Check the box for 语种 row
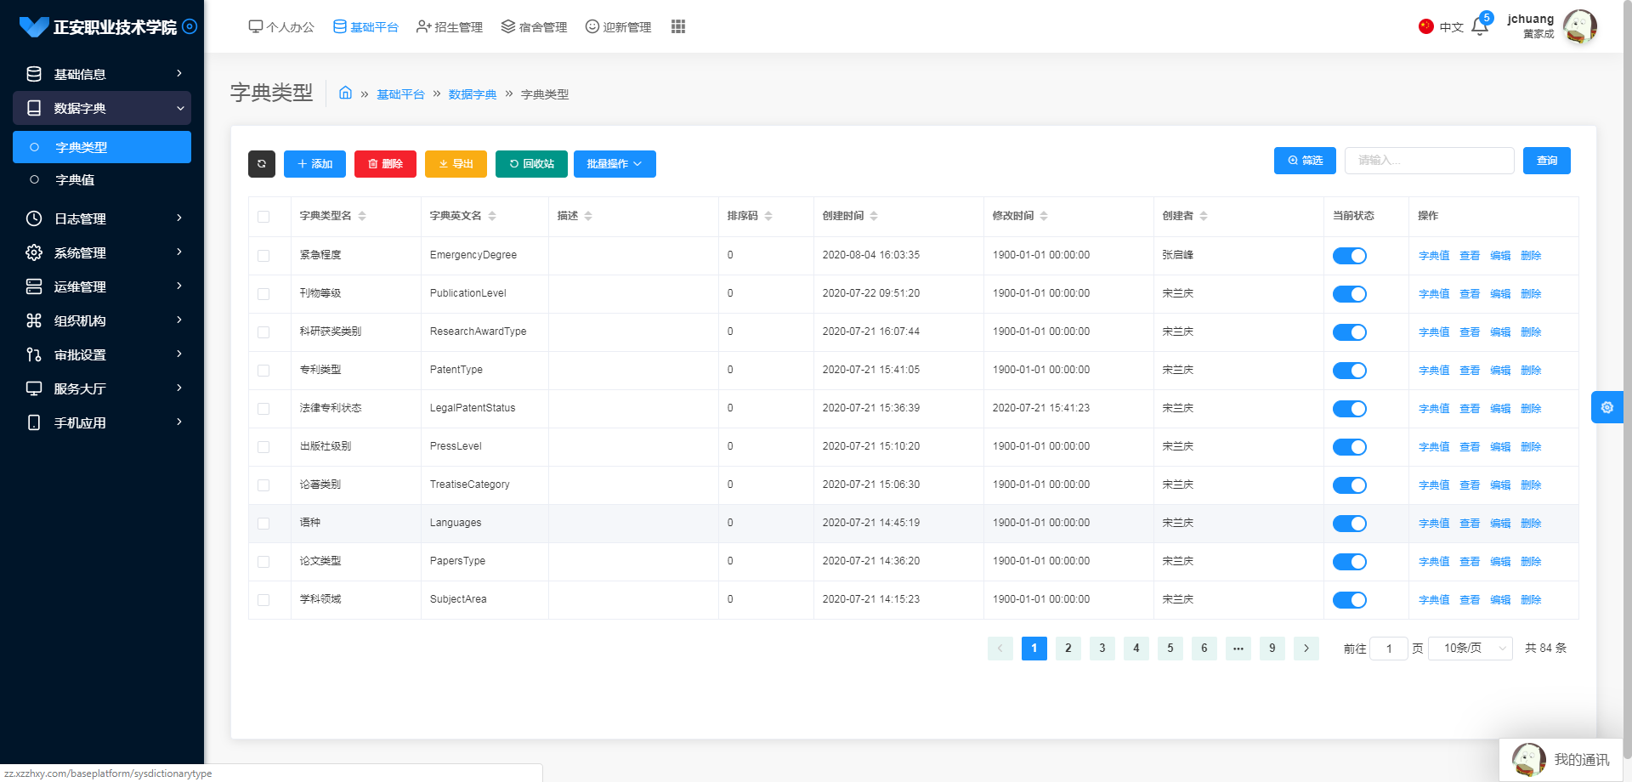Viewport: 1632px width, 782px height. pos(263,524)
